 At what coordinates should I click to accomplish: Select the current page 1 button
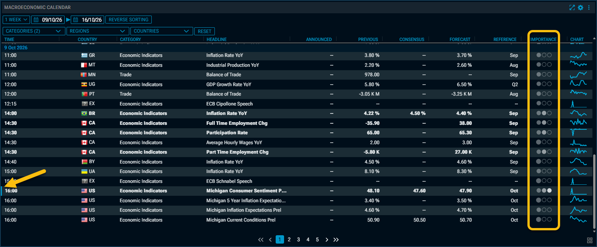[280, 239]
